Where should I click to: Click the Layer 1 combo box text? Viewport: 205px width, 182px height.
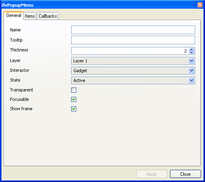coord(80,61)
